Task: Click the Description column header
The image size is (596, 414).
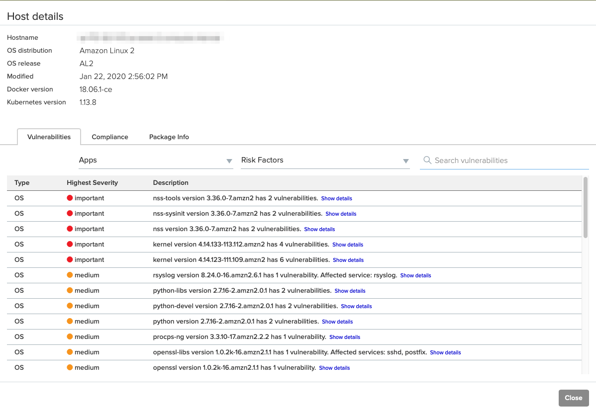Action: tap(171, 182)
